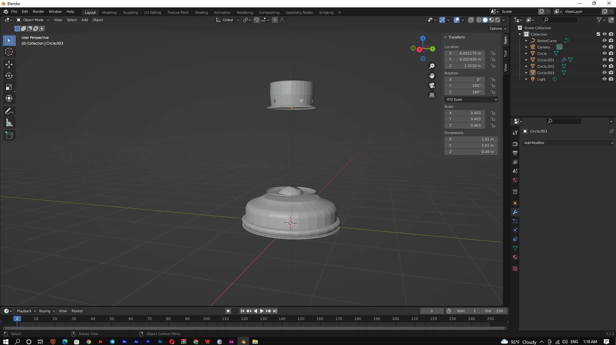Select the Annotate tool
616x345 pixels.
pyautogui.click(x=9, y=111)
